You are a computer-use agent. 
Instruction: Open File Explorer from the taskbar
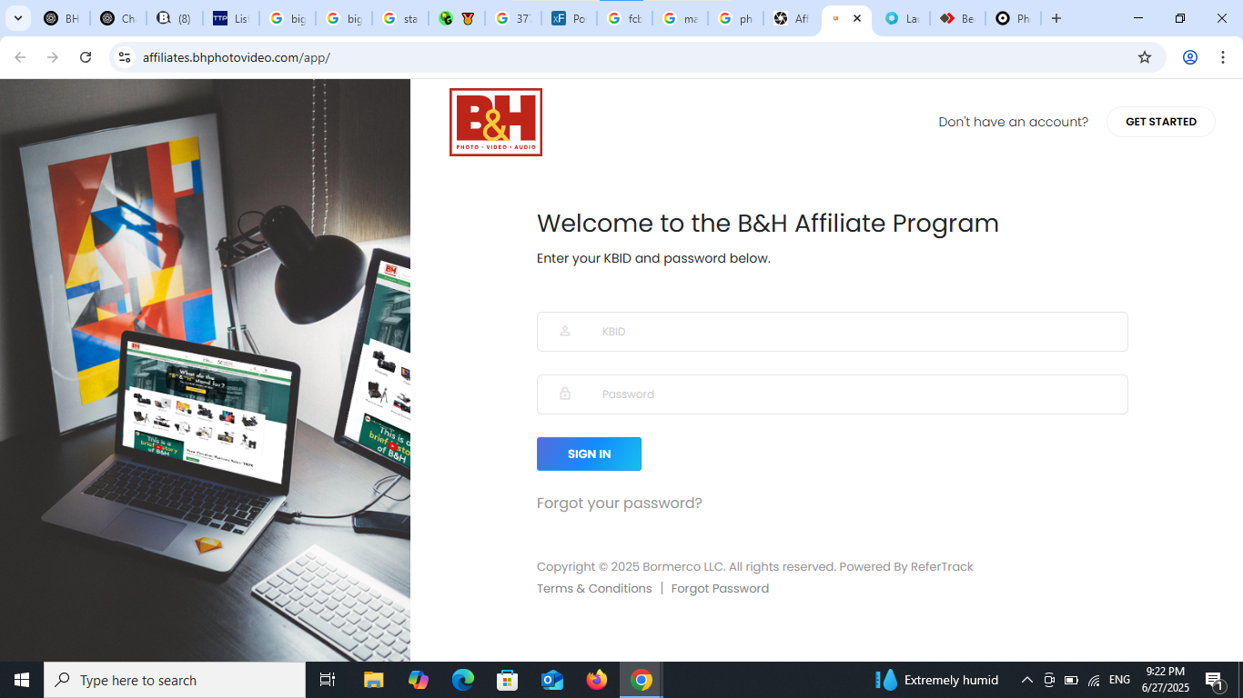(374, 680)
